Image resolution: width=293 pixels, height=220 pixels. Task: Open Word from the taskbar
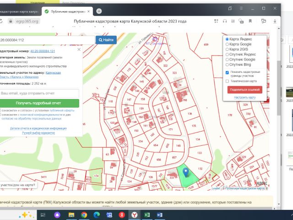pos(161,214)
